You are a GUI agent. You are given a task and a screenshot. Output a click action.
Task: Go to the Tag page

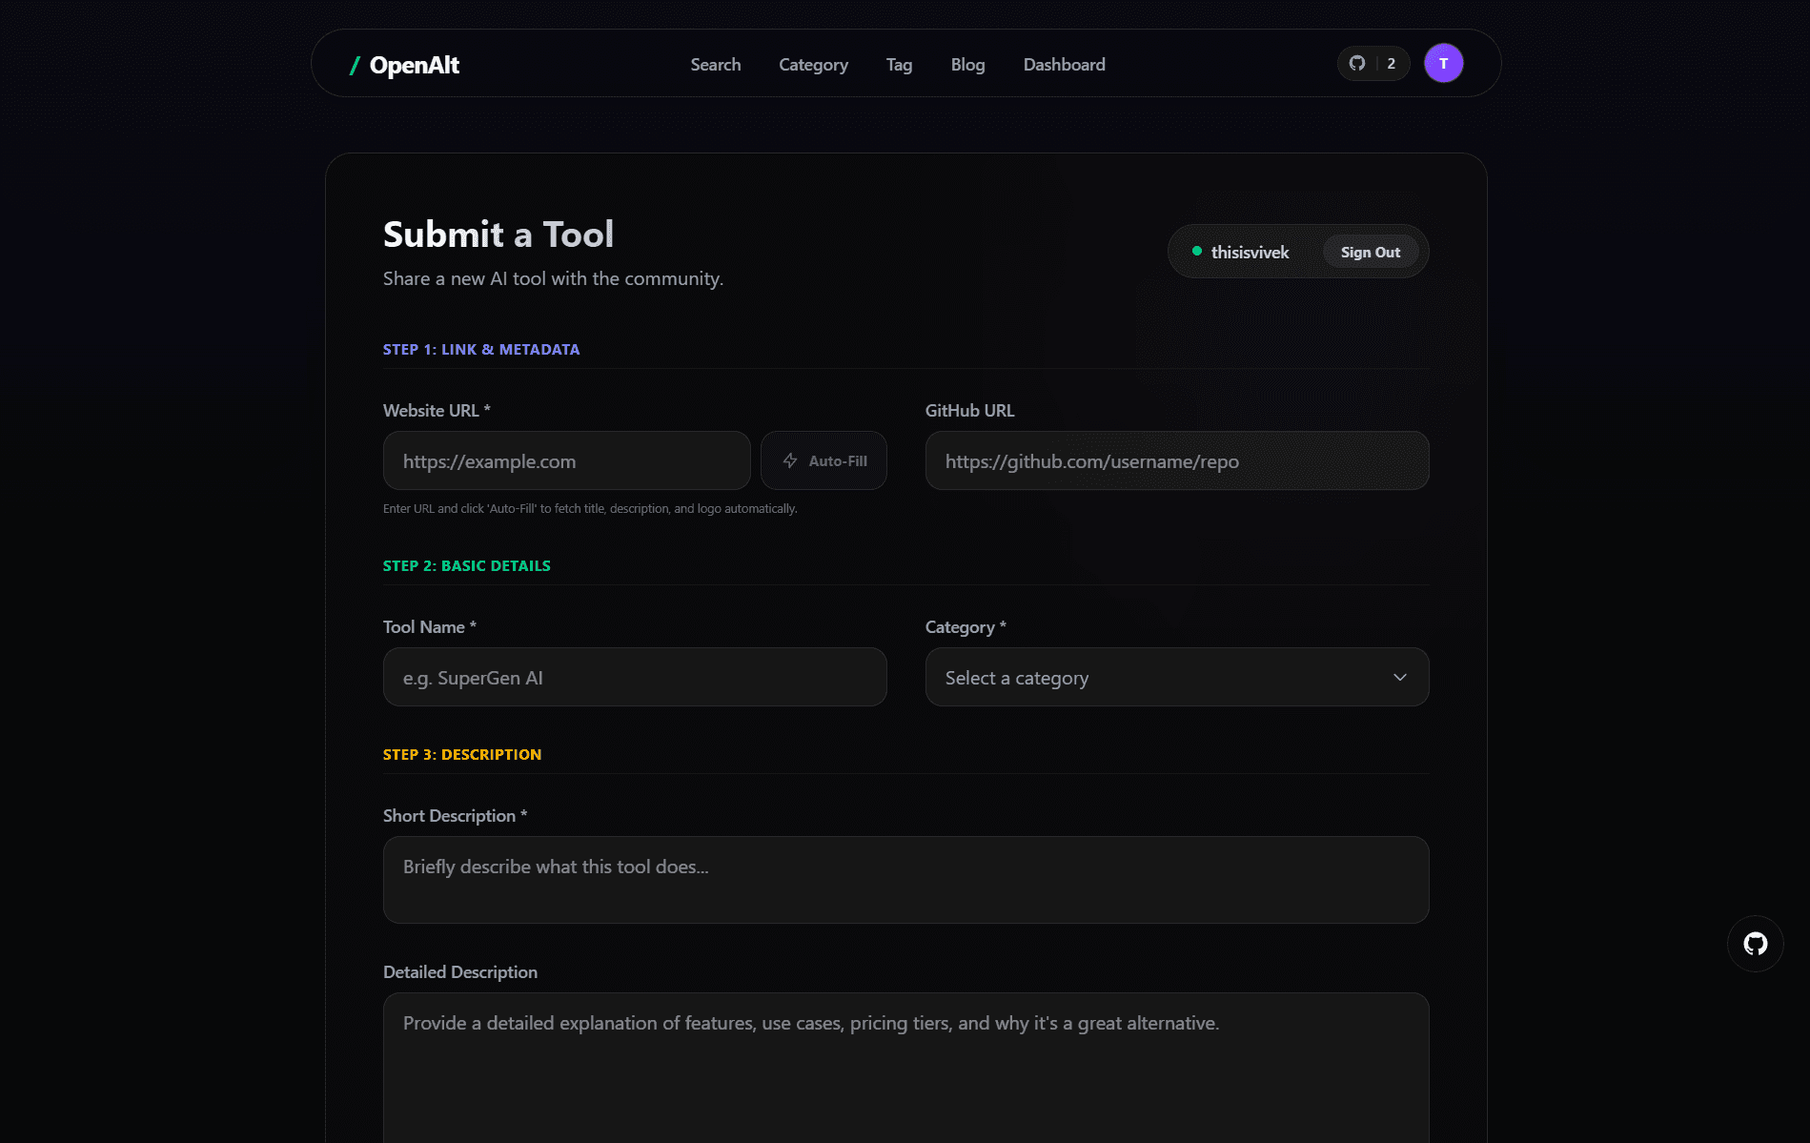899,65
